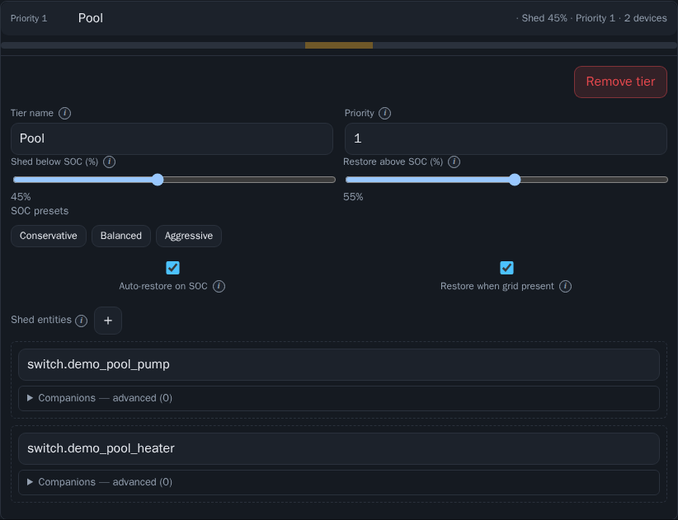678x520 pixels.
Task: Add a shed entity with plus button
Action: (108, 321)
